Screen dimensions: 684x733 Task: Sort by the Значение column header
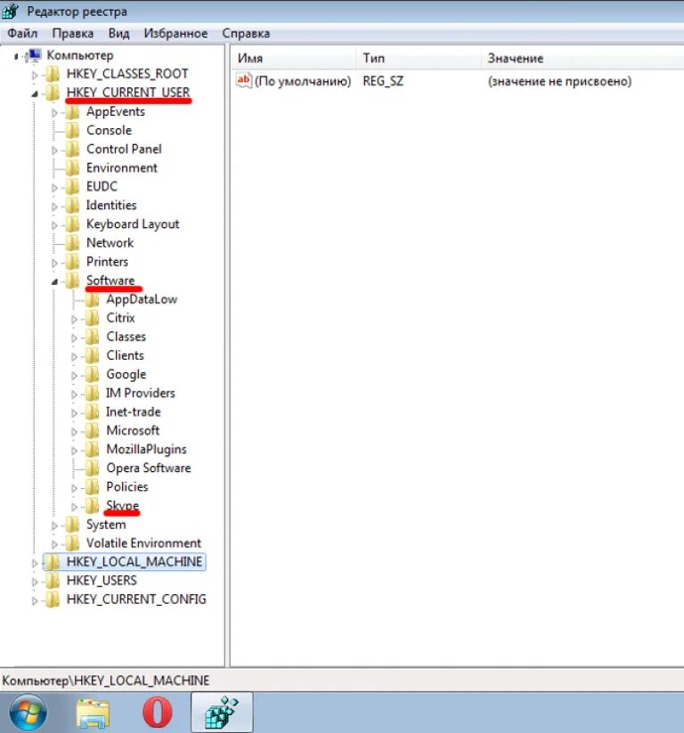pos(582,58)
